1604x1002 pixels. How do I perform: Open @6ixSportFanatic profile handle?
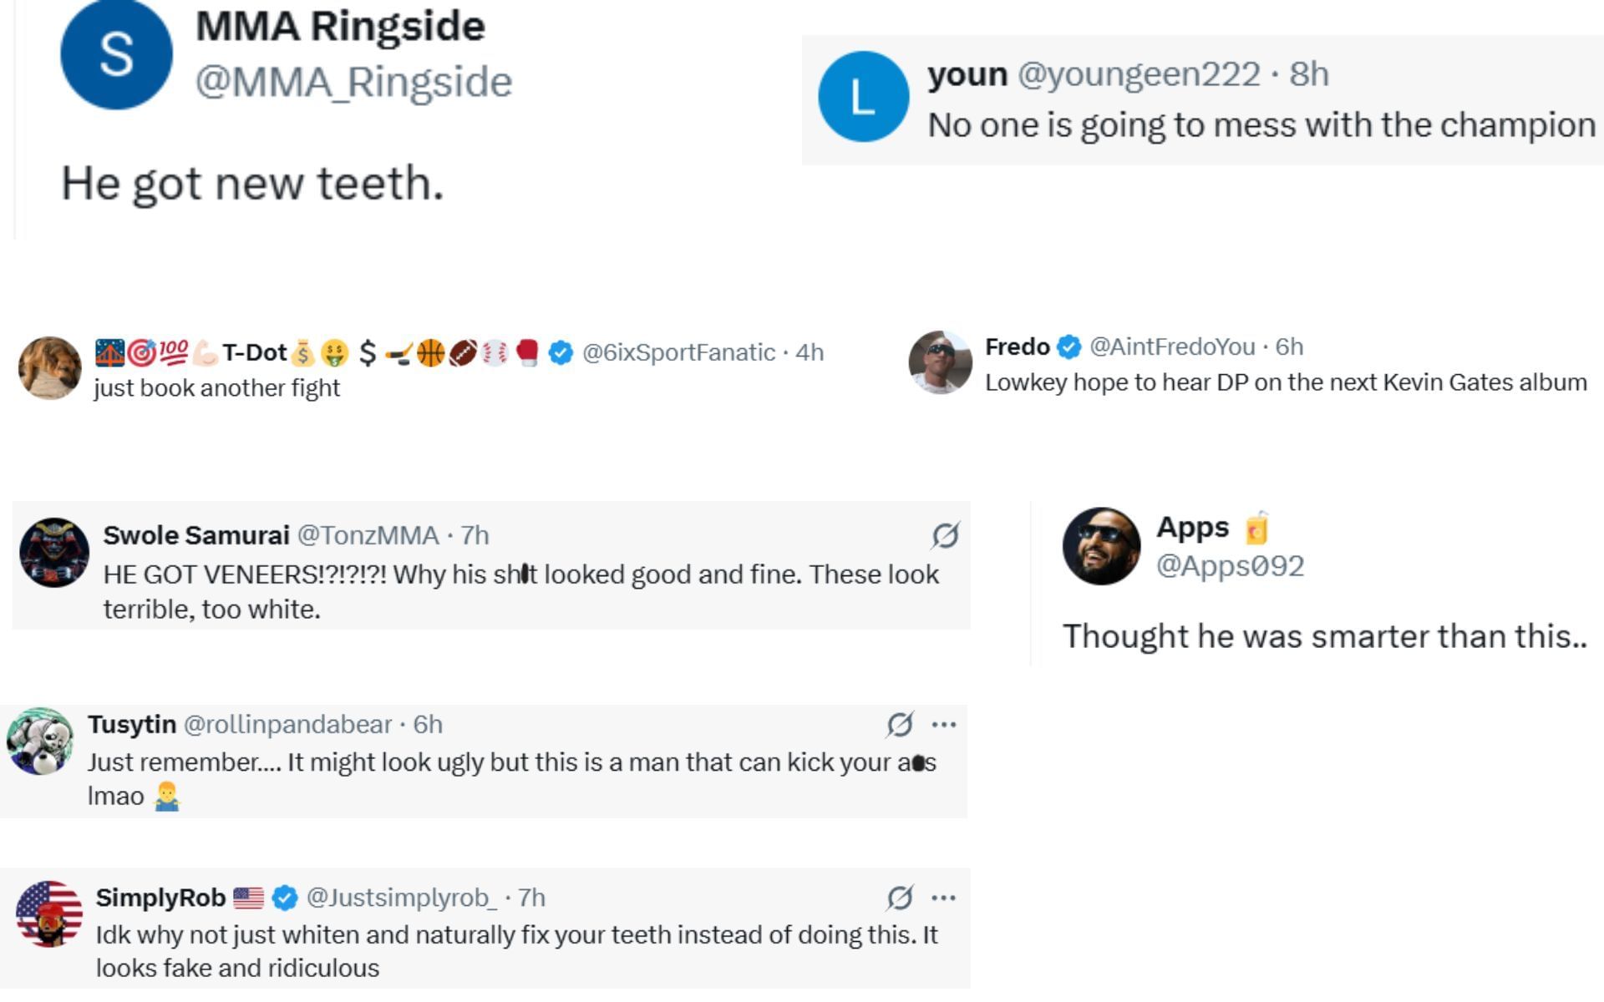click(x=678, y=353)
